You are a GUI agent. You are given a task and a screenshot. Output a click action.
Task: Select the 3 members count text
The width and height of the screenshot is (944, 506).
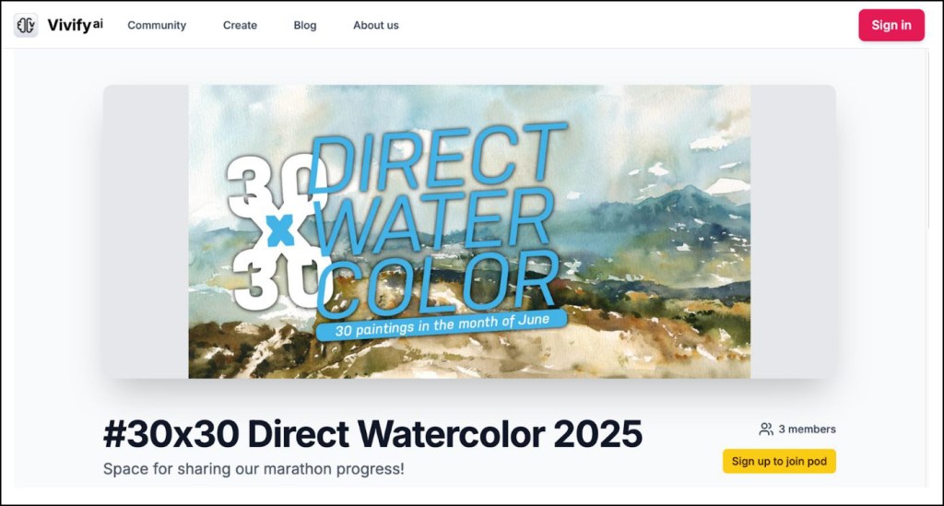point(807,429)
